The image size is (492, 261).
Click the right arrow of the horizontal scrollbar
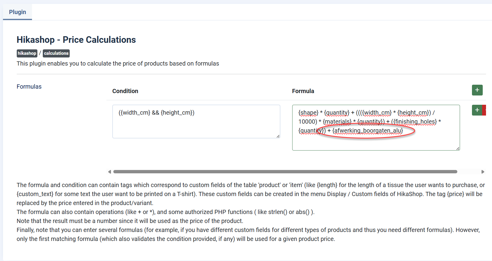482,172
